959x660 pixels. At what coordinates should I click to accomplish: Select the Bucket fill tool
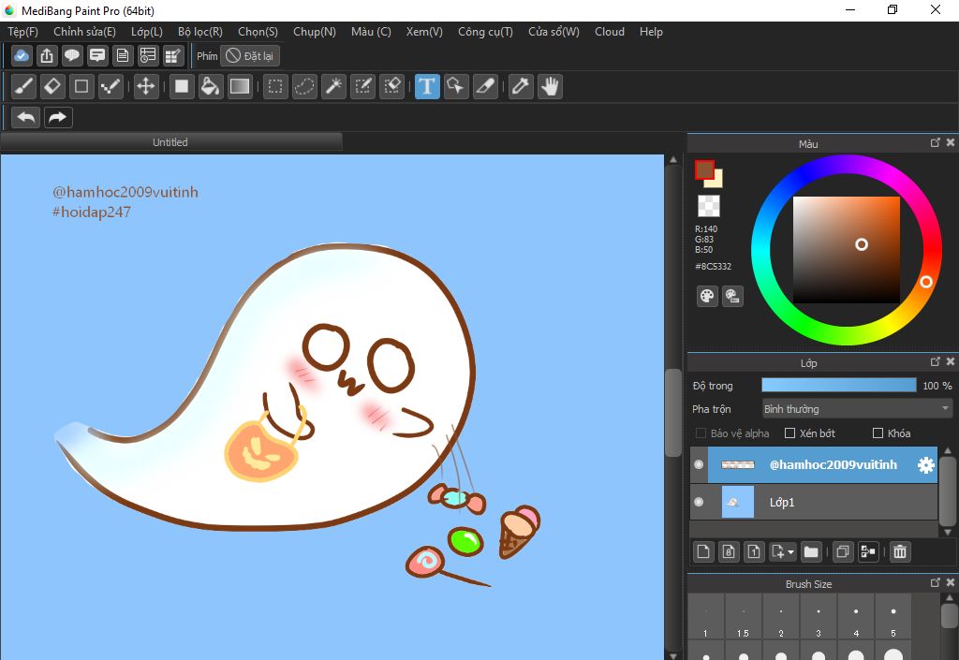[211, 86]
